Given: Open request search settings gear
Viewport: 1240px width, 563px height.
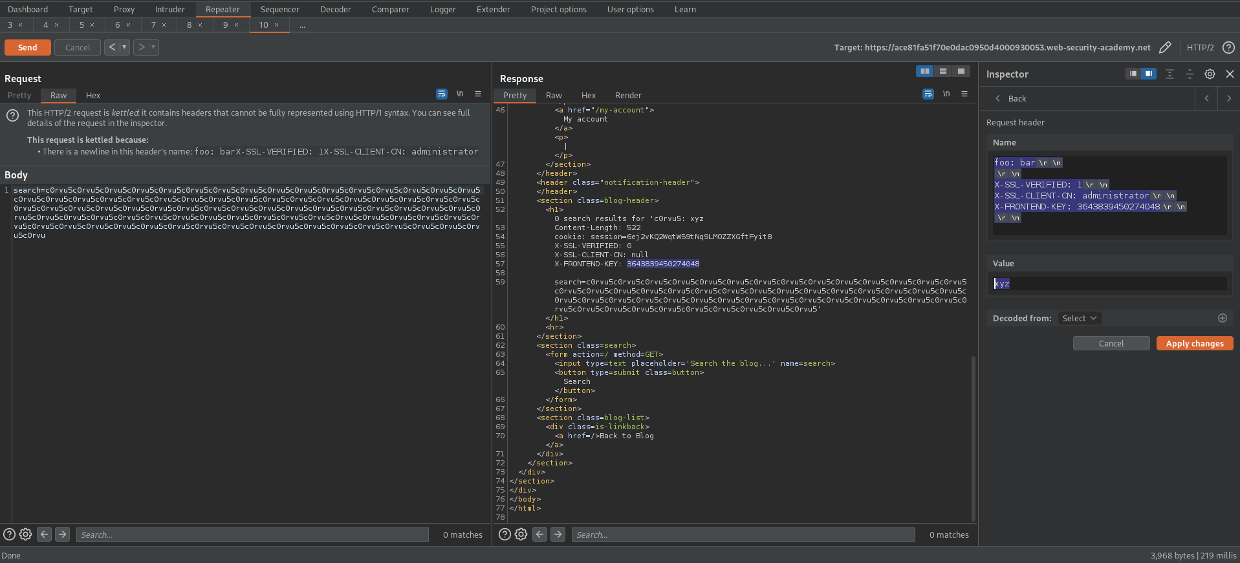Looking at the screenshot, I should click(x=25, y=534).
